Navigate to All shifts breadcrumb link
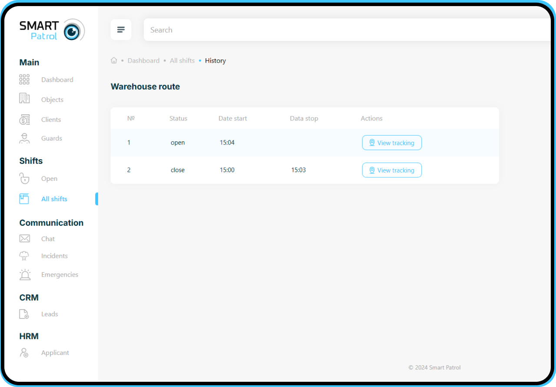This screenshot has height=387, width=556. click(182, 60)
